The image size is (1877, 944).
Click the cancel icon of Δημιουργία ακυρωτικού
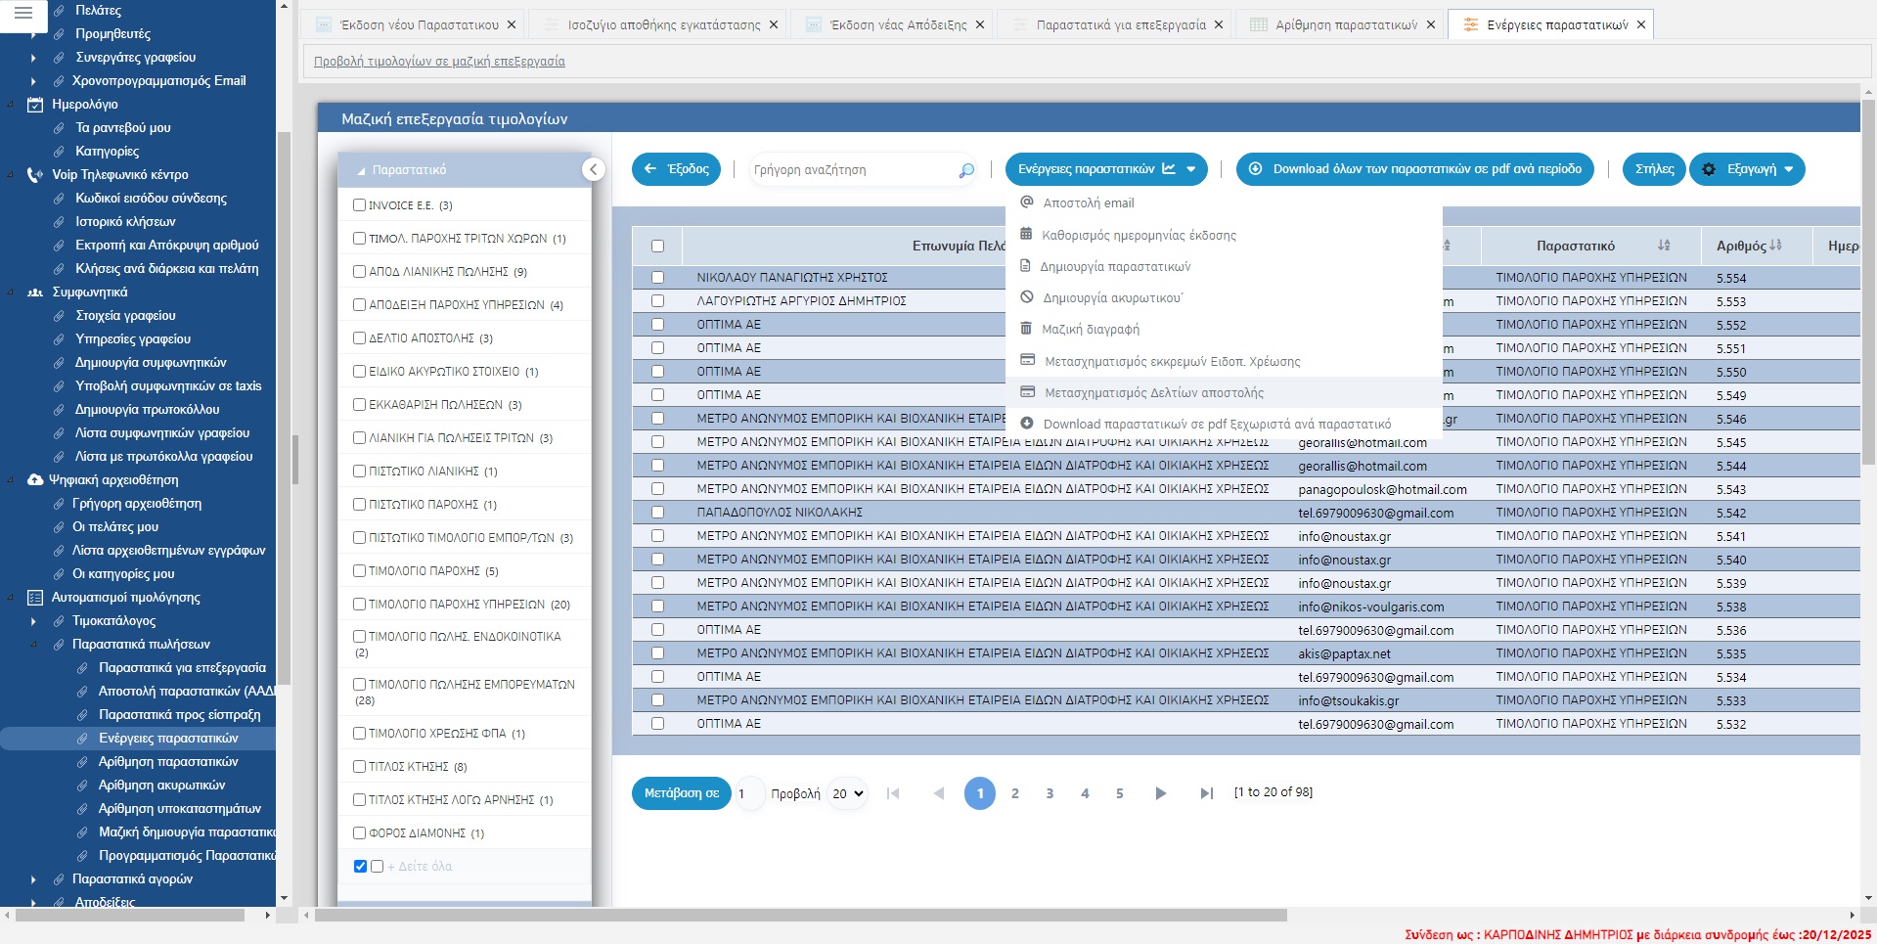point(1027,297)
